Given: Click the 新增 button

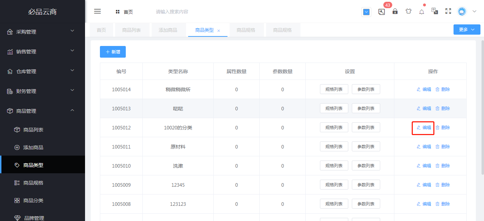Looking at the screenshot, I should (113, 52).
